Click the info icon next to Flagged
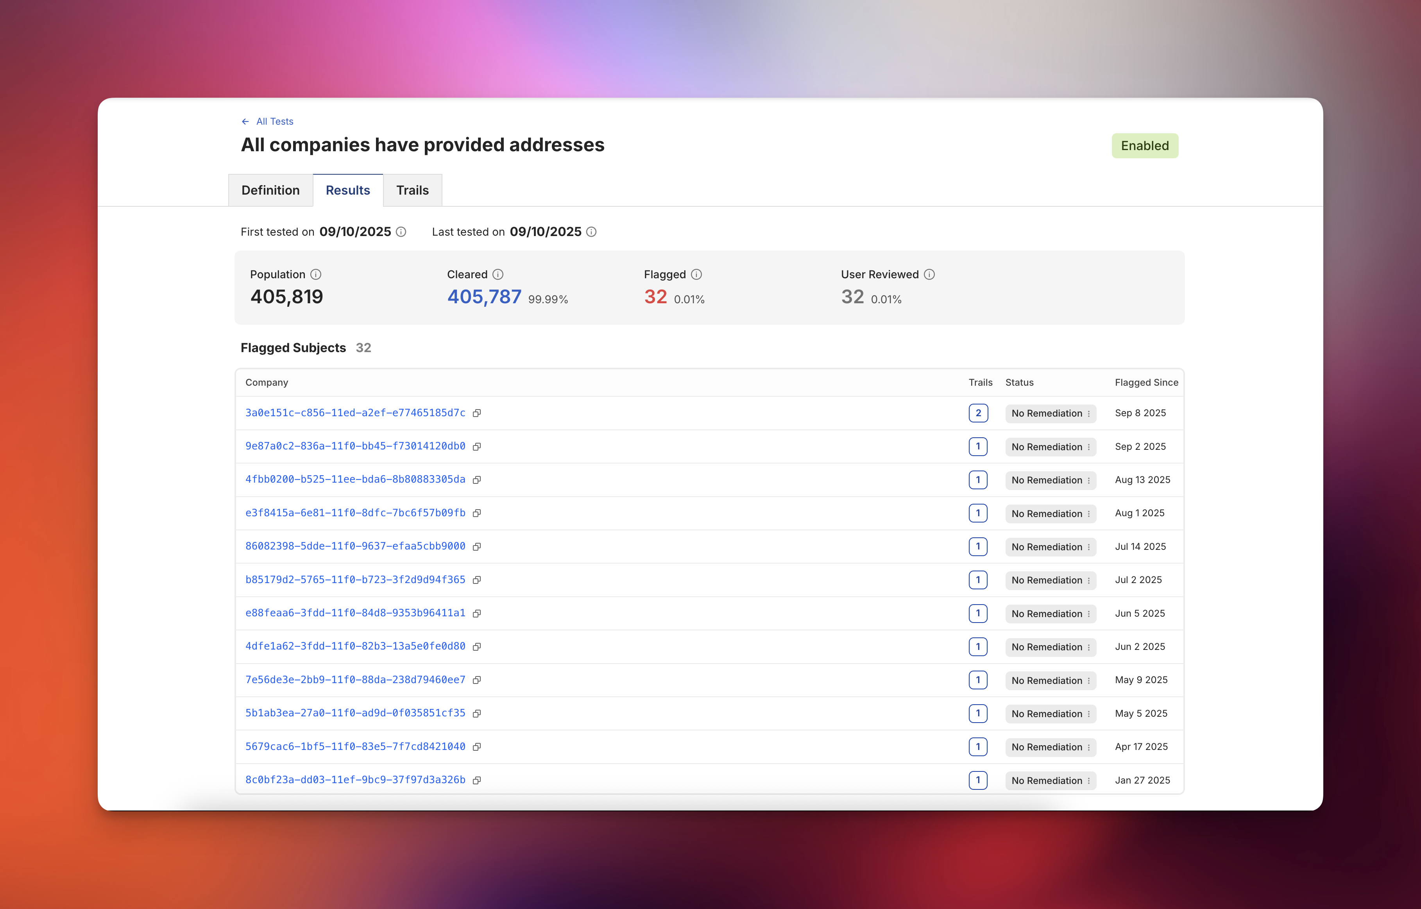The image size is (1421, 909). coord(696,274)
